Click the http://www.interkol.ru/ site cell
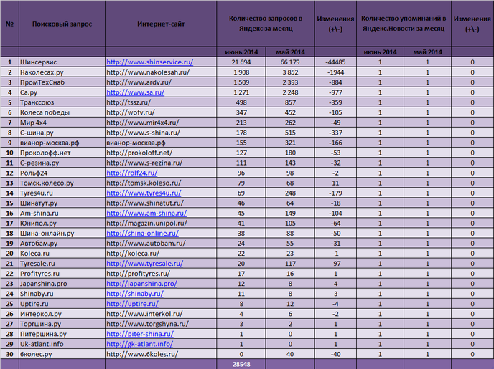This screenshot has height=369, width=494. (161, 313)
